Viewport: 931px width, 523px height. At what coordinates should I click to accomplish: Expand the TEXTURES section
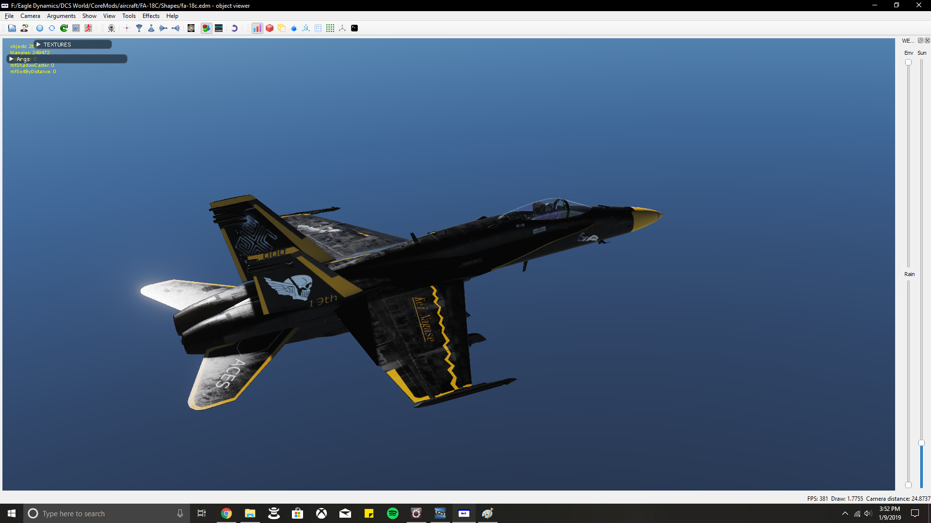click(38, 45)
